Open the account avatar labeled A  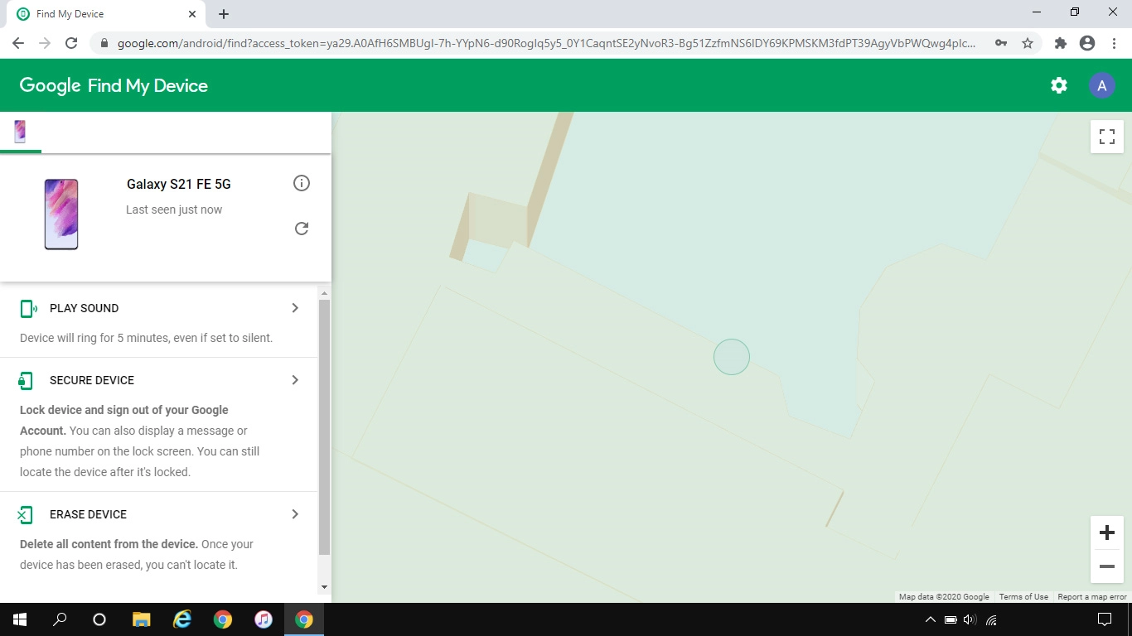pos(1101,85)
